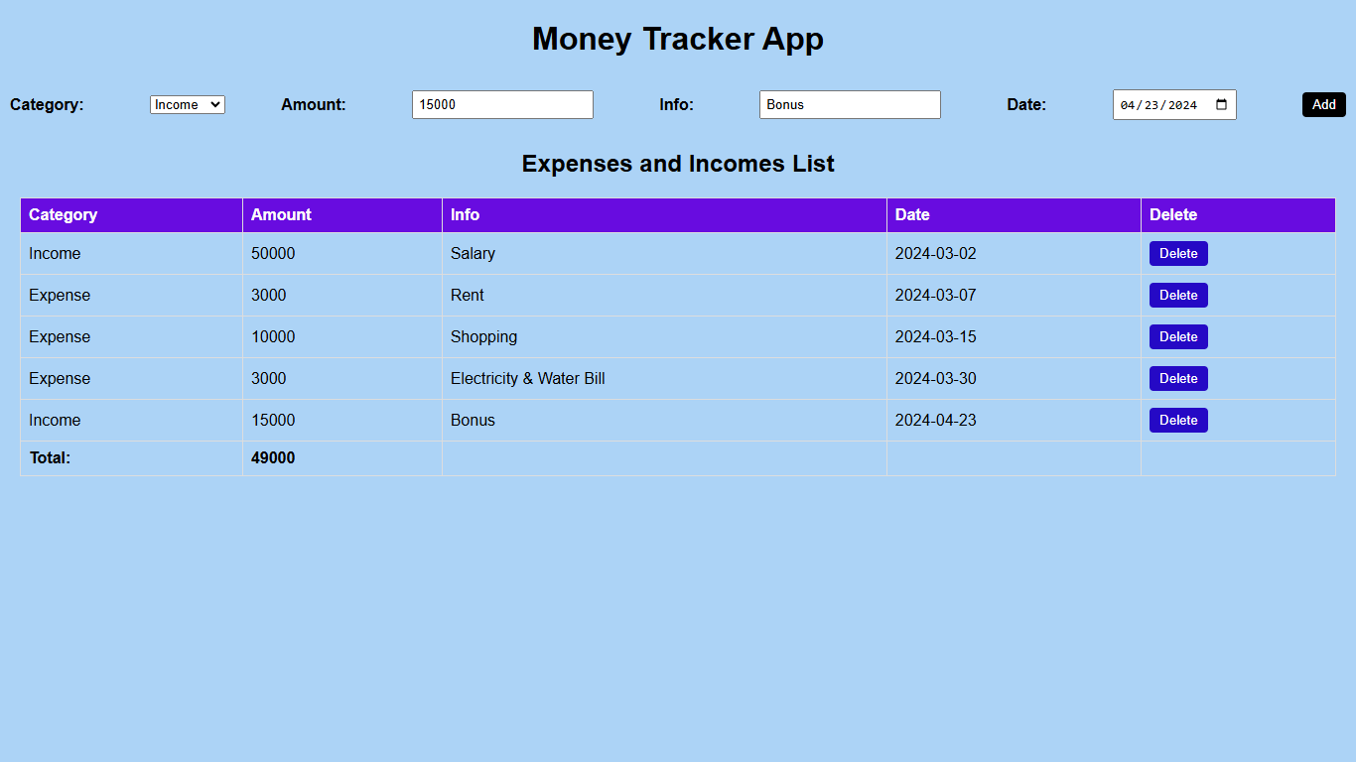Viewport: 1356px width, 762px height.
Task: Delete the Shopping expense row
Action: tap(1178, 336)
